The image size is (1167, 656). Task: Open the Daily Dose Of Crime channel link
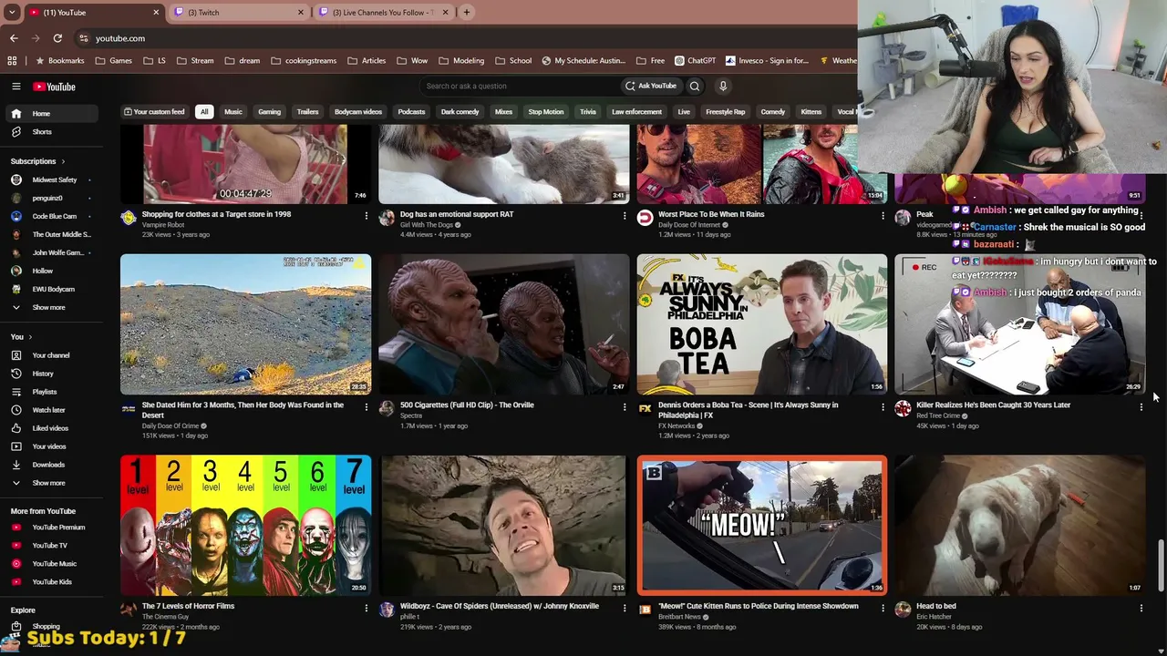170,426
